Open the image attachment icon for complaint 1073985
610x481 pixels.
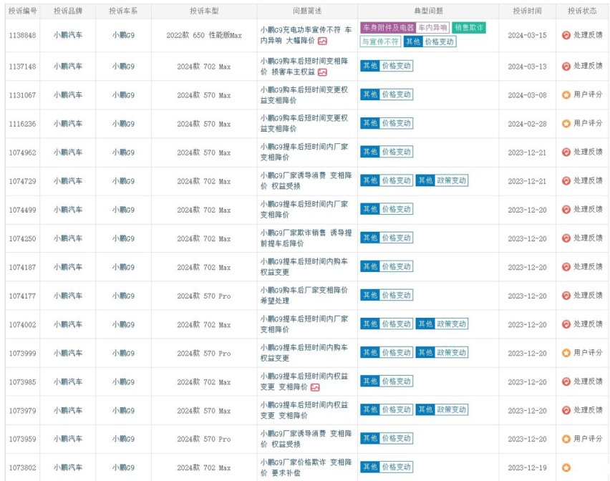315,387
